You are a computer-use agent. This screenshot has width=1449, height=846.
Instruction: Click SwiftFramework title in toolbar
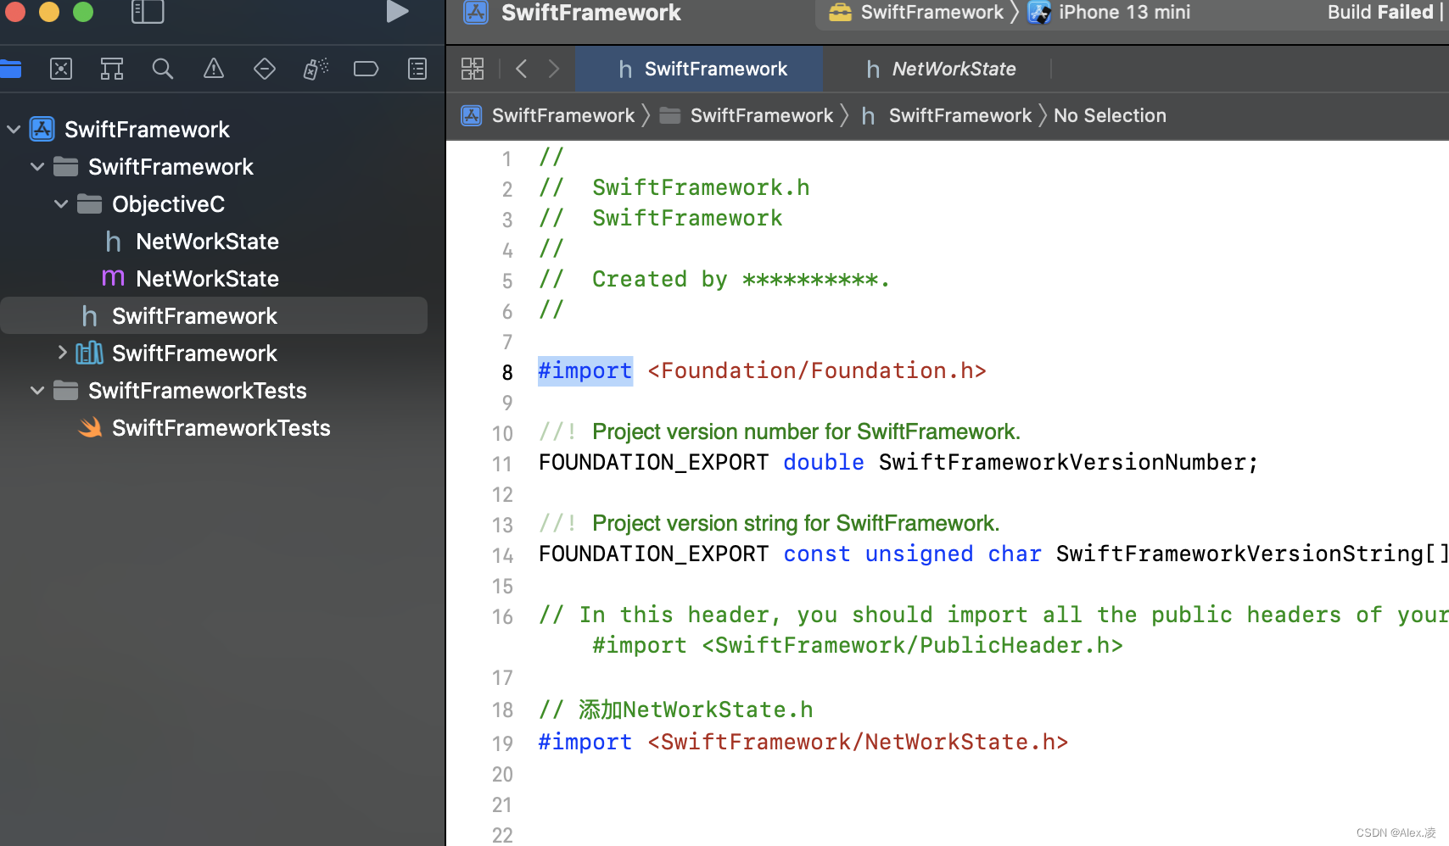tap(590, 12)
